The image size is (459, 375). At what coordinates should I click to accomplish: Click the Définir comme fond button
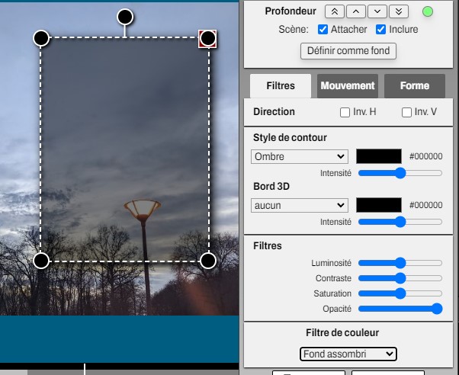348,51
